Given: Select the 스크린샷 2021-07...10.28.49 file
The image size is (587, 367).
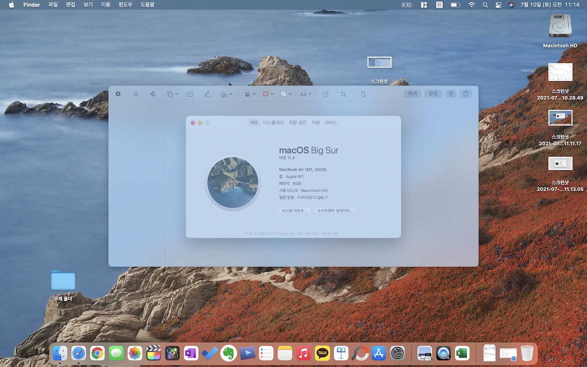Looking at the screenshot, I should click(x=560, y=82).
